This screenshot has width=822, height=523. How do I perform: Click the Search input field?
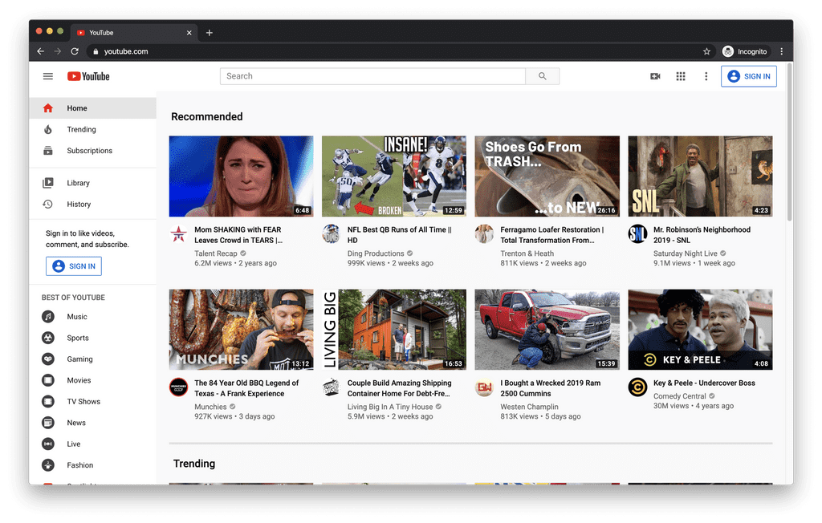(x=372, y=76)
